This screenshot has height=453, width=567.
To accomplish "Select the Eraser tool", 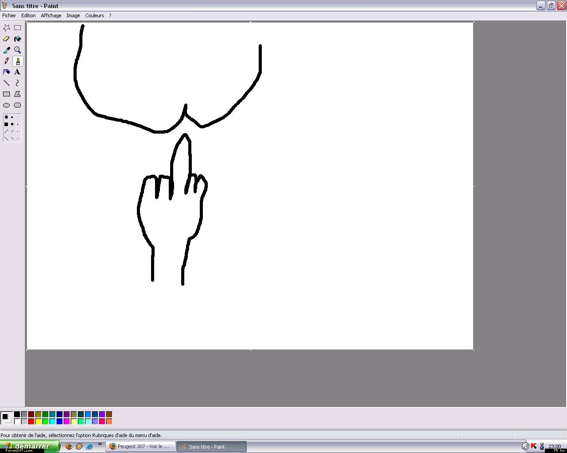I will point(7,39).
